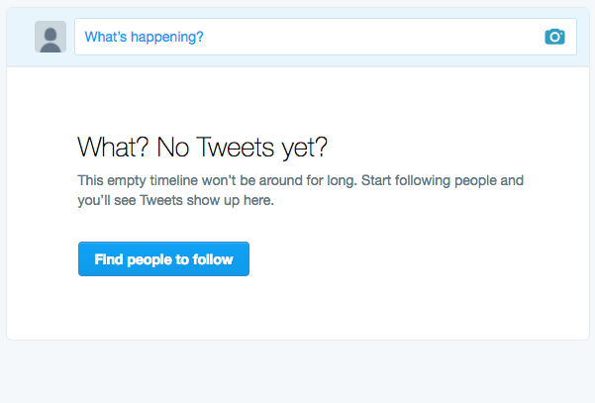The height and width of the screenshot is (403, 595).
Task: Click the word "Tweets" in the heading
Action: (236, 148)
